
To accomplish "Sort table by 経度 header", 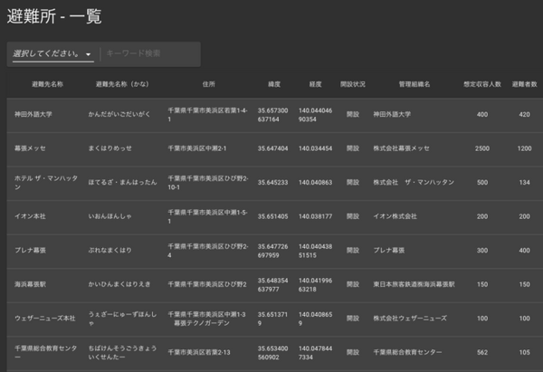I will coord(315,84).
